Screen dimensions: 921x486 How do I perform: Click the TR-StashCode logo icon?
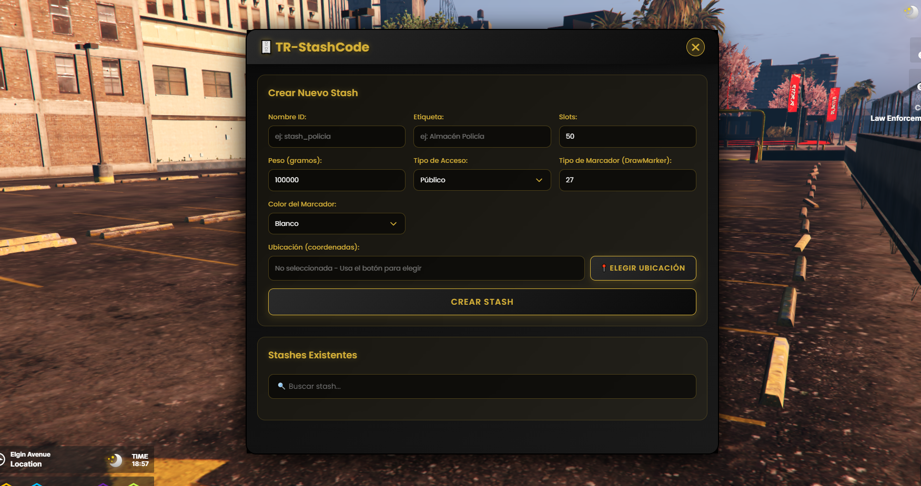click(266, 47)
